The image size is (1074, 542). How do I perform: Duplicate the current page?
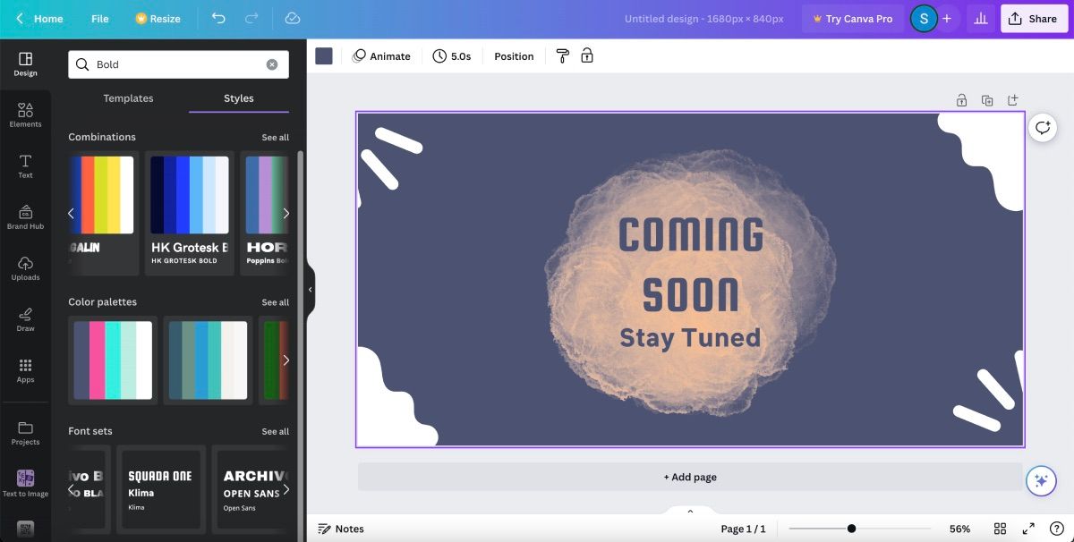pyautogui.click(x=987, y=100)
